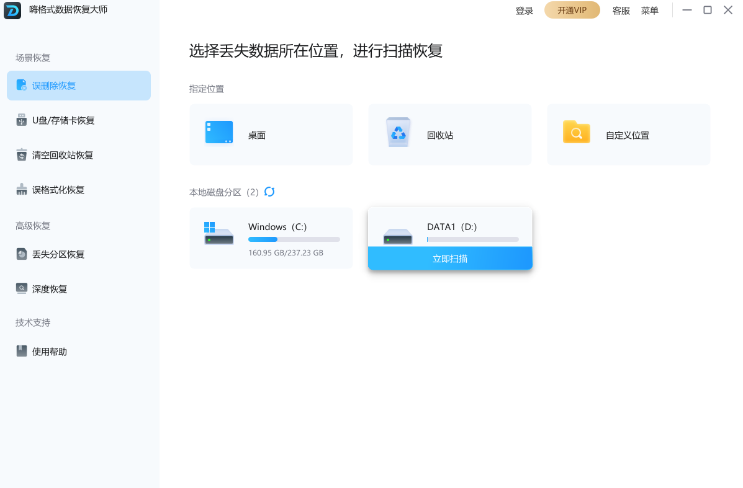Open the 登录 sign-in page
Image resolution: width=743 pixels, height=488 pixels.
coord(525,10)
